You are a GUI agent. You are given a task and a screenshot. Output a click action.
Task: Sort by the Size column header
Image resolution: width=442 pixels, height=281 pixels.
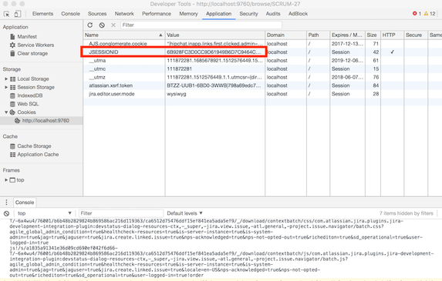pyautogui.click(x=373, y=35)
